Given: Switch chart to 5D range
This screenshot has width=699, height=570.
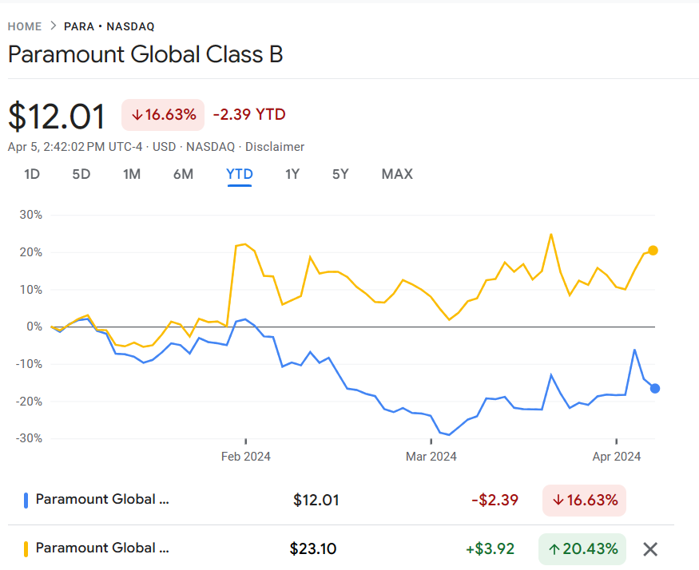Looking at the screenshot, I should pos(81,174).
